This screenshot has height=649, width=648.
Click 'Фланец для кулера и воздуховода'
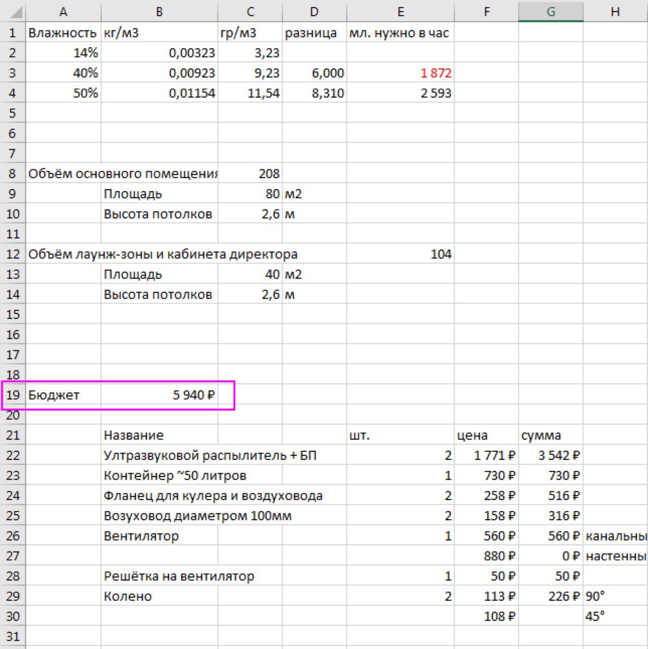click(x=213, y=495)
